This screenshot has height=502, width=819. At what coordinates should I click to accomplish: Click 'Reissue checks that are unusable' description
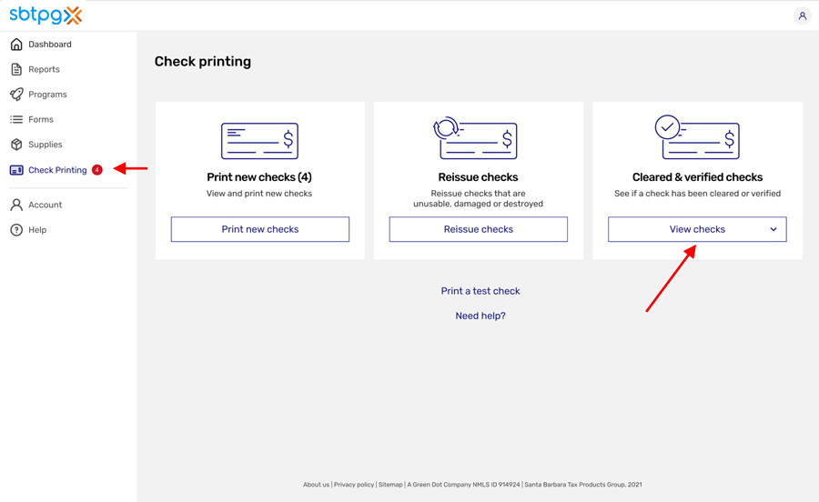(478, 199)
